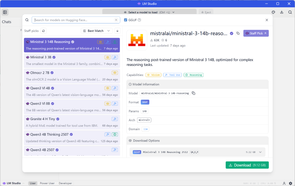Click tool use icon on Ministral 3 14B Reasoning row

[x=108, y=42]
